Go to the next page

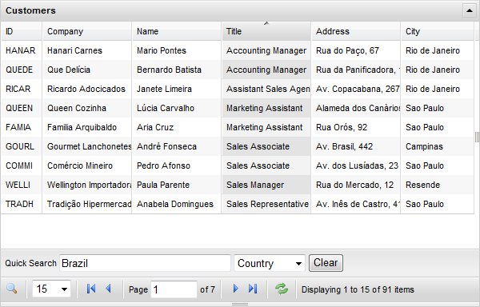pyautogui.click(x=235, y=289)
